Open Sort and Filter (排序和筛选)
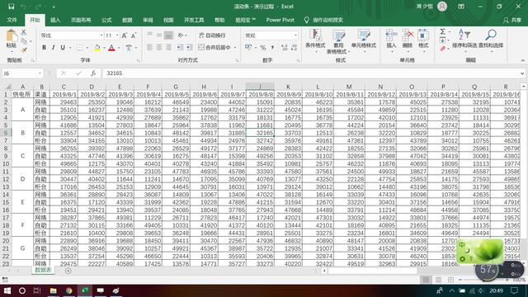 coord(464,40)
